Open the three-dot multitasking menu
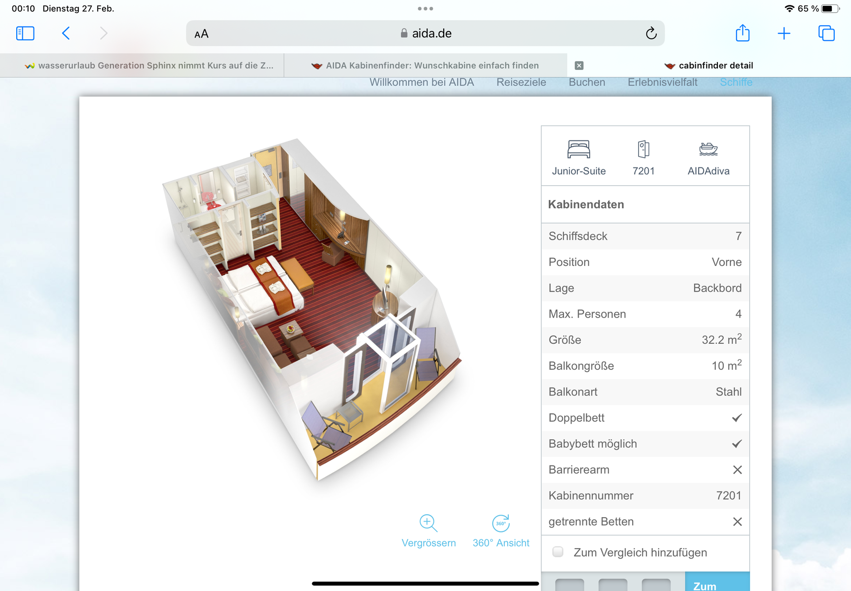851x591 pixels. click(425, 9)
